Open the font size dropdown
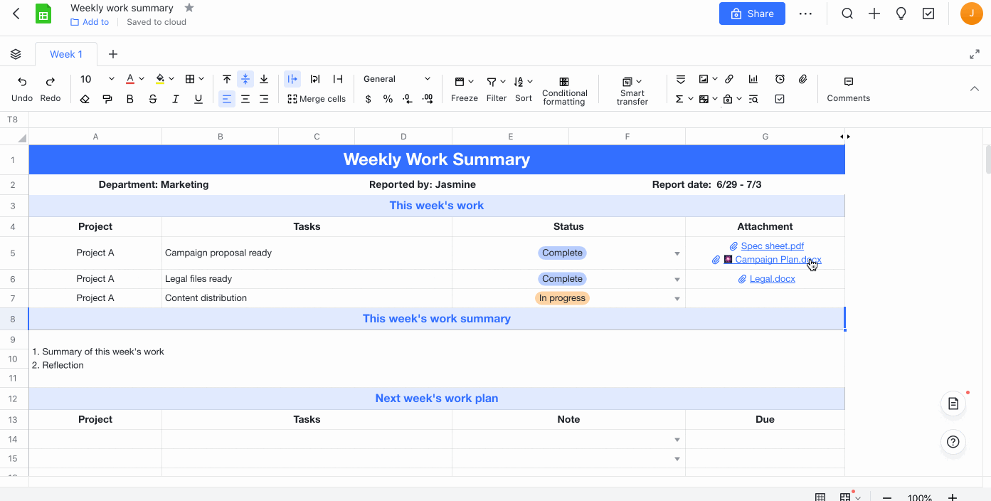The image size is (991, 501). point(111,79)
